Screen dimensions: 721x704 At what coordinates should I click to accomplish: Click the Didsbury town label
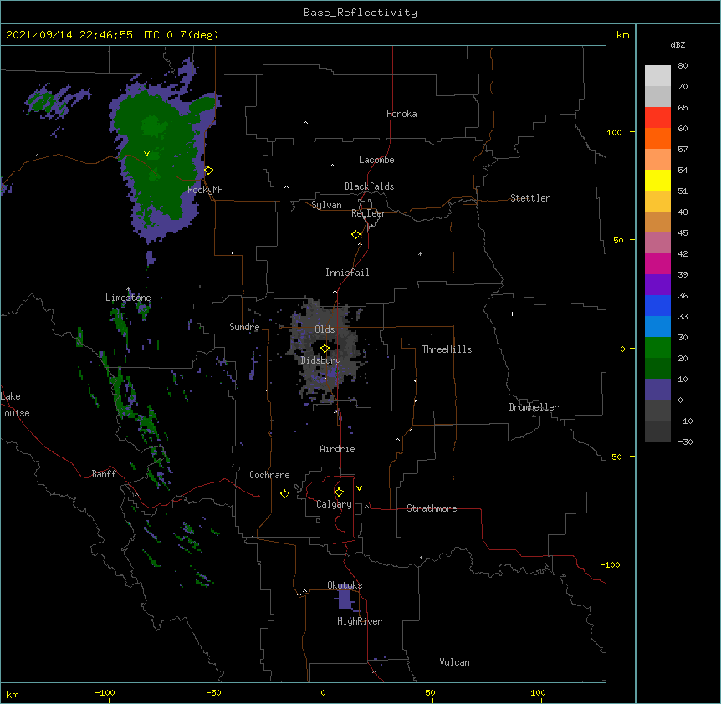tap(321, 360)
